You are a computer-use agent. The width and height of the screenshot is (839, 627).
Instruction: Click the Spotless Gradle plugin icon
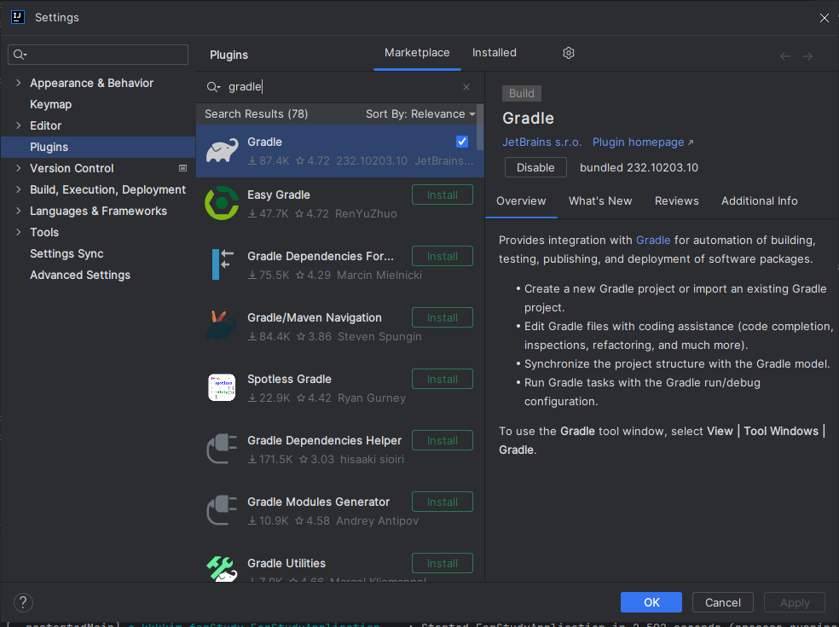pos(222,387)
